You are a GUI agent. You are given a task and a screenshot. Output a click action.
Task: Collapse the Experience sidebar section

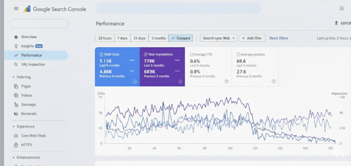coord(14,127)
